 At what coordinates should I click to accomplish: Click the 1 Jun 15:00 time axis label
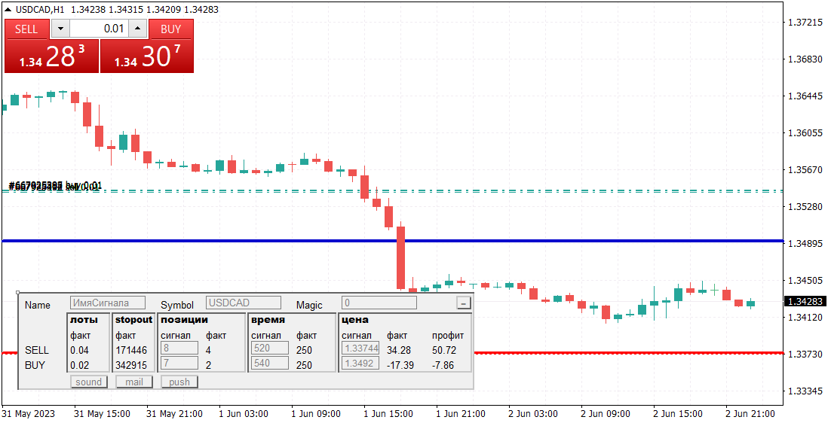(388, 413)
